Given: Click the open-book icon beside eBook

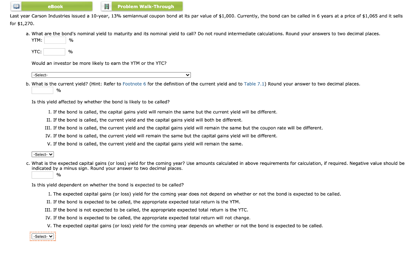Looking at the screenshot, I should coord(15,6).
